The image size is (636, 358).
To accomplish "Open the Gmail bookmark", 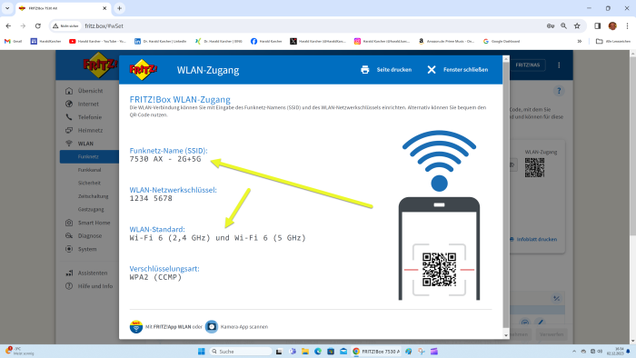I will [13, 42].
